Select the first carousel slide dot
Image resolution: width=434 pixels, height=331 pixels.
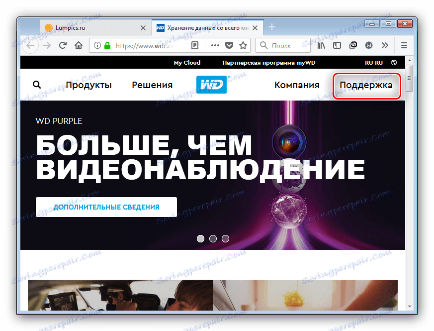(201, 239)
